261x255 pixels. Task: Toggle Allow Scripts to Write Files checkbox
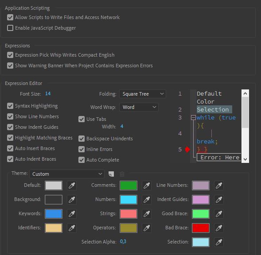click(10, 17)
